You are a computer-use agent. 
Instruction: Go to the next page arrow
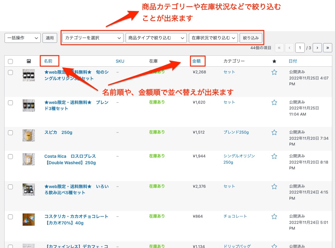(318, 48)
